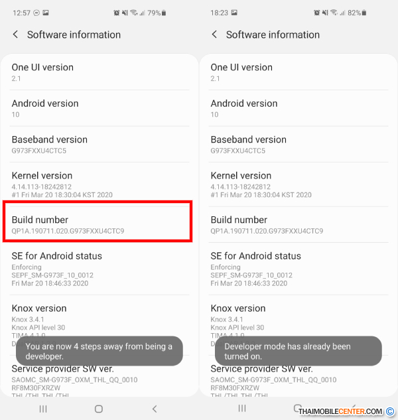Screen dimensions: 398x420
Task: Select Android version on left screen
Action: point(99,108)
